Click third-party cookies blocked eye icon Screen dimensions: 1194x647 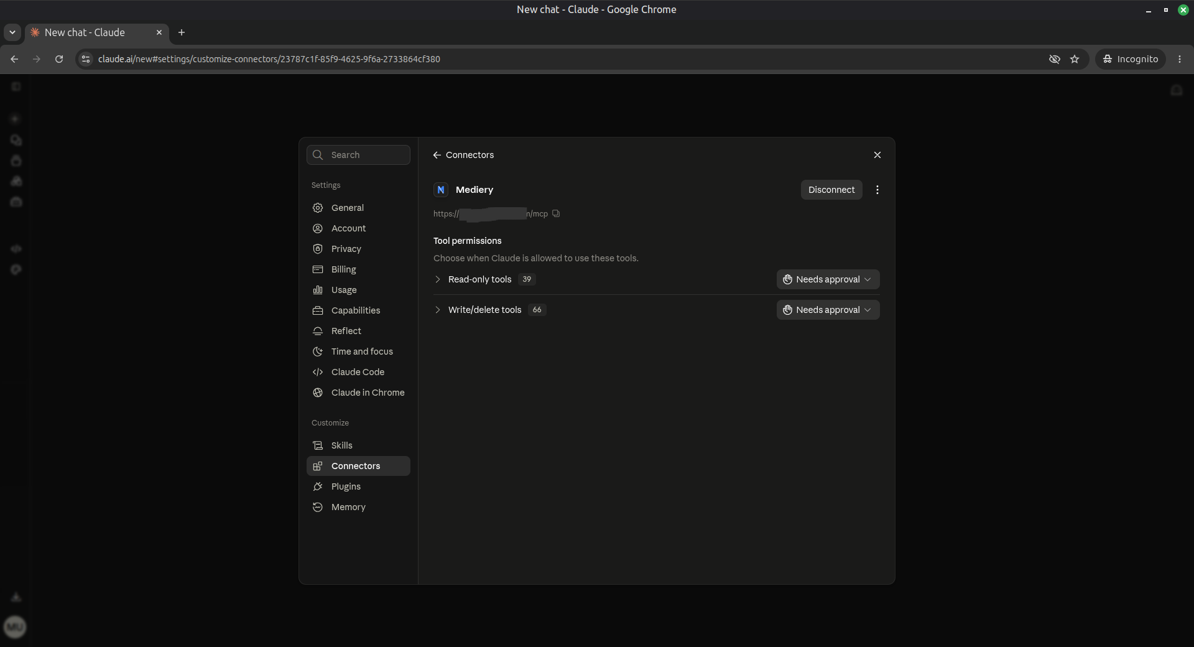1055,59
